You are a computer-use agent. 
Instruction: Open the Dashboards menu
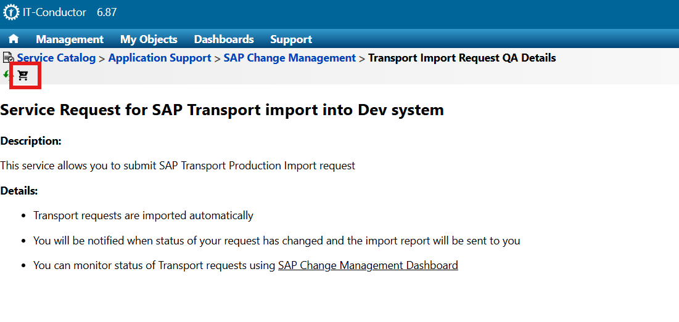click(224, 39)
